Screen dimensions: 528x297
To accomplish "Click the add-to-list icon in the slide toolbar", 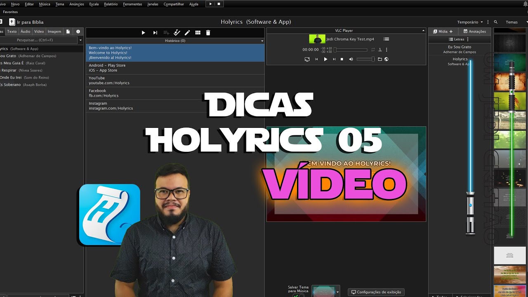I will coord(166,33).
